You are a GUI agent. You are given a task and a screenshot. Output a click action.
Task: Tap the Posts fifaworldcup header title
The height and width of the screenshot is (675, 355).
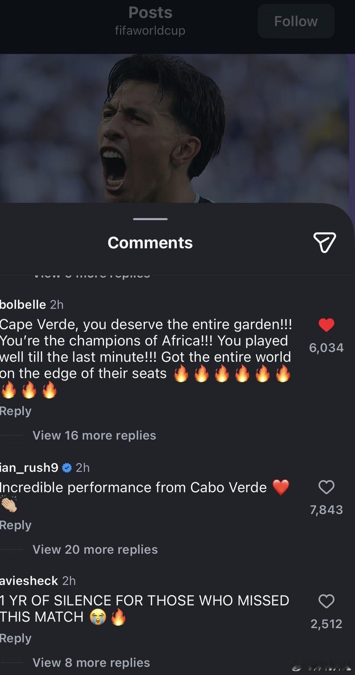(x=150, y=21)
